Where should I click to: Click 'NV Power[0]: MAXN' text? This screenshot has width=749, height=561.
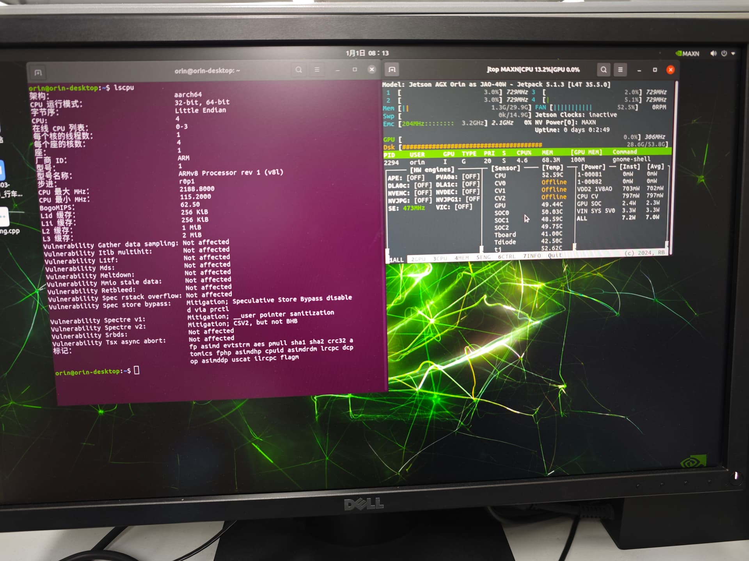(x=565, y=122)
